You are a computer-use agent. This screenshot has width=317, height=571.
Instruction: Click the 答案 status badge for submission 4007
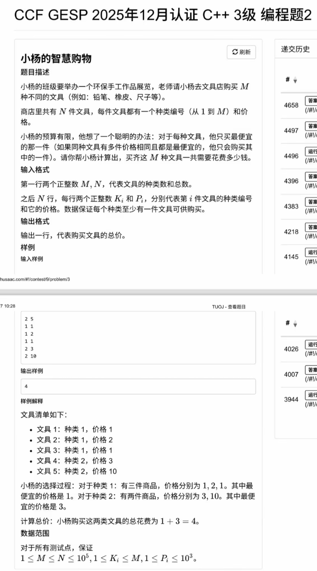click(x=312, y=370)
